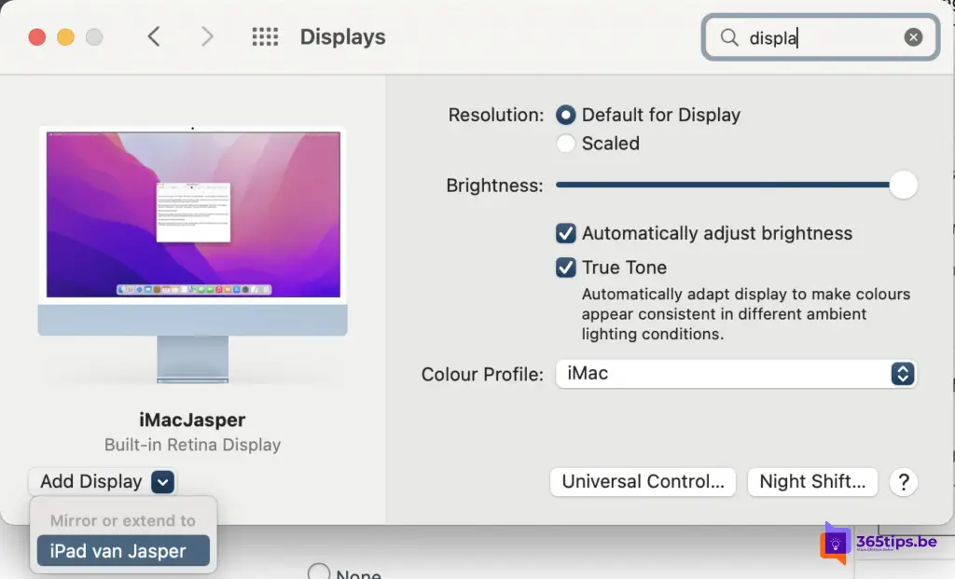Select Scaled resolution option
Viewport: 955px width, 579px height.
pos(566,143)
